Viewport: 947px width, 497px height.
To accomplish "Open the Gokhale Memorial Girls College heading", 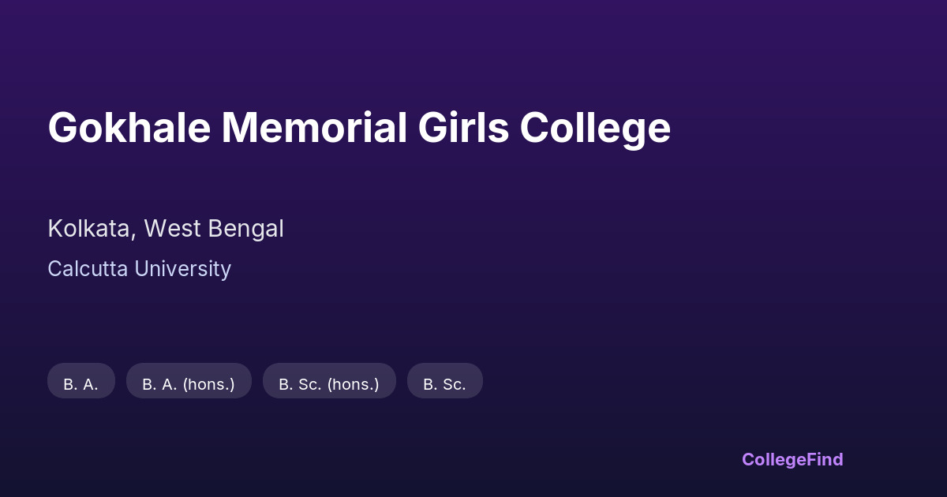I will [359, 128].
